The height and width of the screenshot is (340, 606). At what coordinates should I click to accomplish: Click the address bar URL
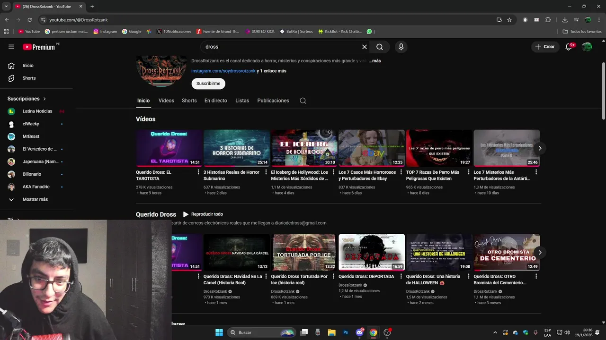[x=79, y=20]
